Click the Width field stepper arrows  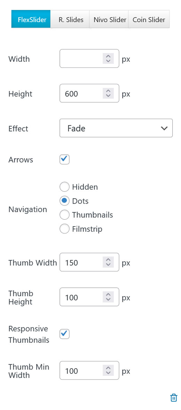pyautogui.click(x=108, y=58)
